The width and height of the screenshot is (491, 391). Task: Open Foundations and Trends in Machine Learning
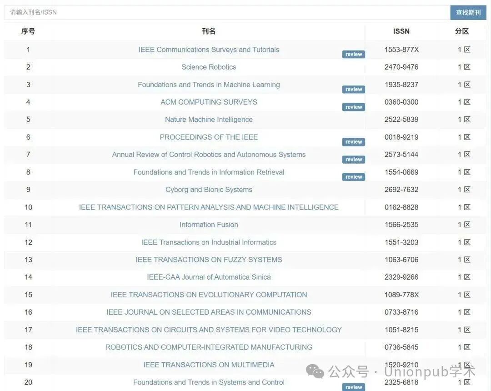[x=209, y=85]
